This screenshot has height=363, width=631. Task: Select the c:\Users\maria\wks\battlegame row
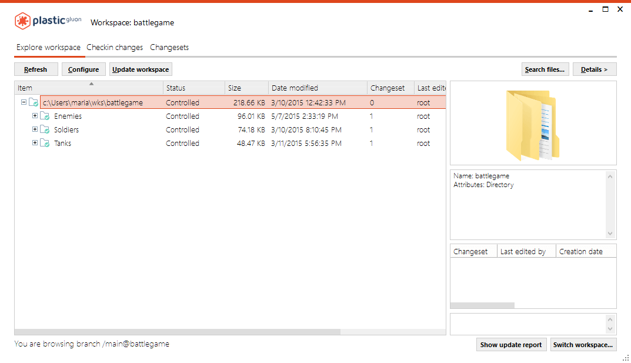coord(243,102)
